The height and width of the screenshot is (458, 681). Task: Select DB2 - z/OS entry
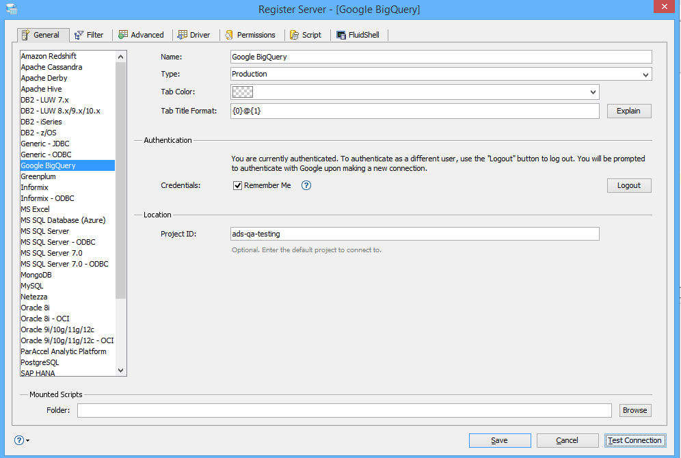(68, 133)
